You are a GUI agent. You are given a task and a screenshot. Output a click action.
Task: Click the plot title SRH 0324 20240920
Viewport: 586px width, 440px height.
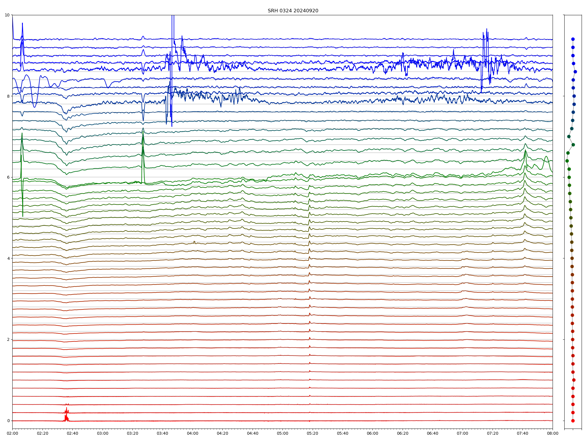click(x=293, y=11)
